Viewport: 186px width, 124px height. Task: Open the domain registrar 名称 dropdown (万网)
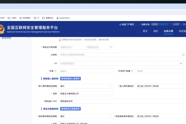[x=86, y=123]
